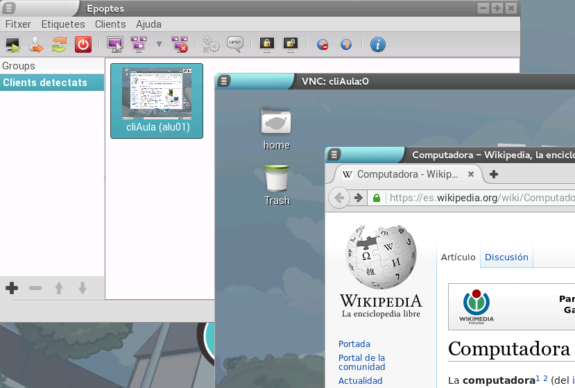Open the Clients menu
Screen dimensions: 575x388
[110, 24]
